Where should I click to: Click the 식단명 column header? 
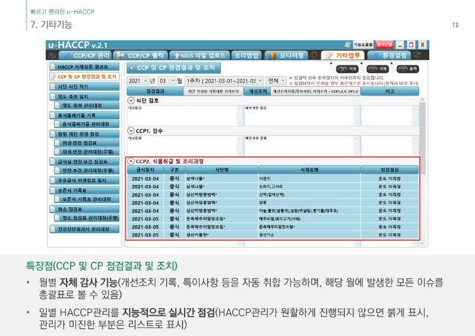(221, 170)
